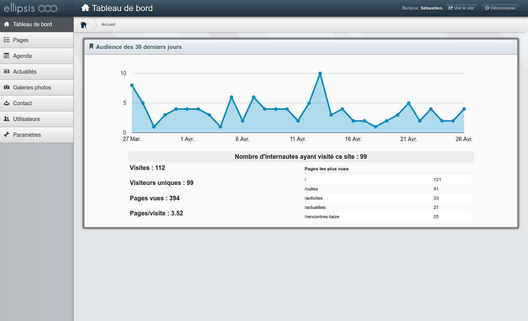Log out using the Déconnexion button
Image resolution: width=528 pixels, height=321 pixels.
pyautogui.click(x=500, y=8)
